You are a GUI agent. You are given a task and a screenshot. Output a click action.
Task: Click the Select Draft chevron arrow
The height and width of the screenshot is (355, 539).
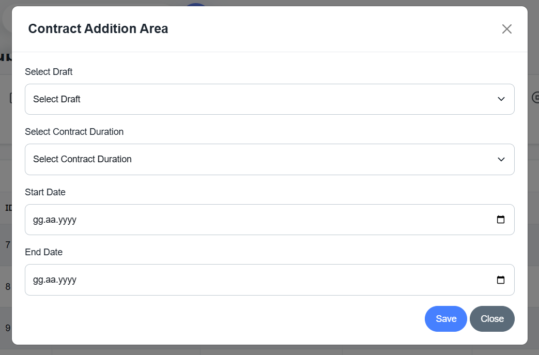coord(501,99)
